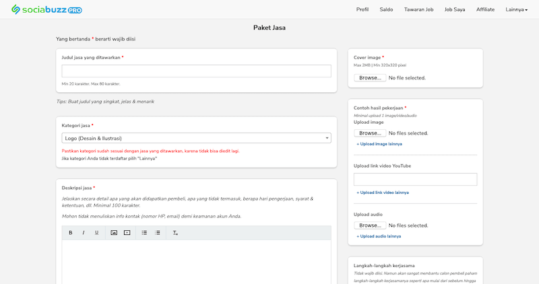
Task: Toggle italic formatting in description editor
Action: click(83, 233)
